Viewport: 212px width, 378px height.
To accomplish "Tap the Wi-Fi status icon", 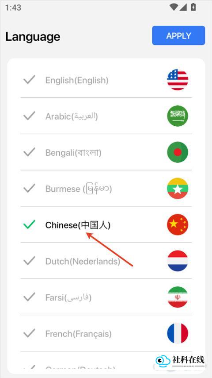I will 173,7.
